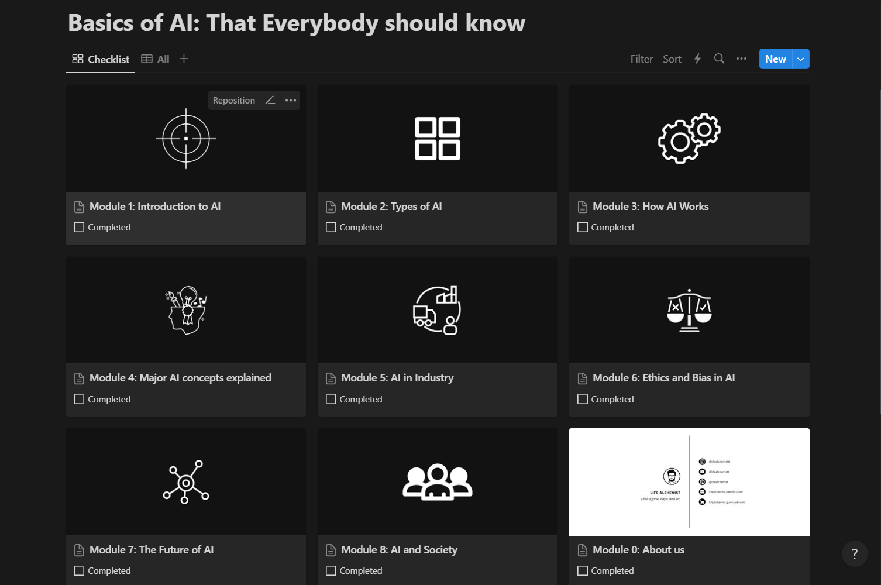
Task: Click the crosshair target cover image
Action: (186, 139)
